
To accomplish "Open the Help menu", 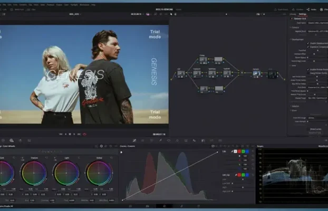I will click(93, 5).
